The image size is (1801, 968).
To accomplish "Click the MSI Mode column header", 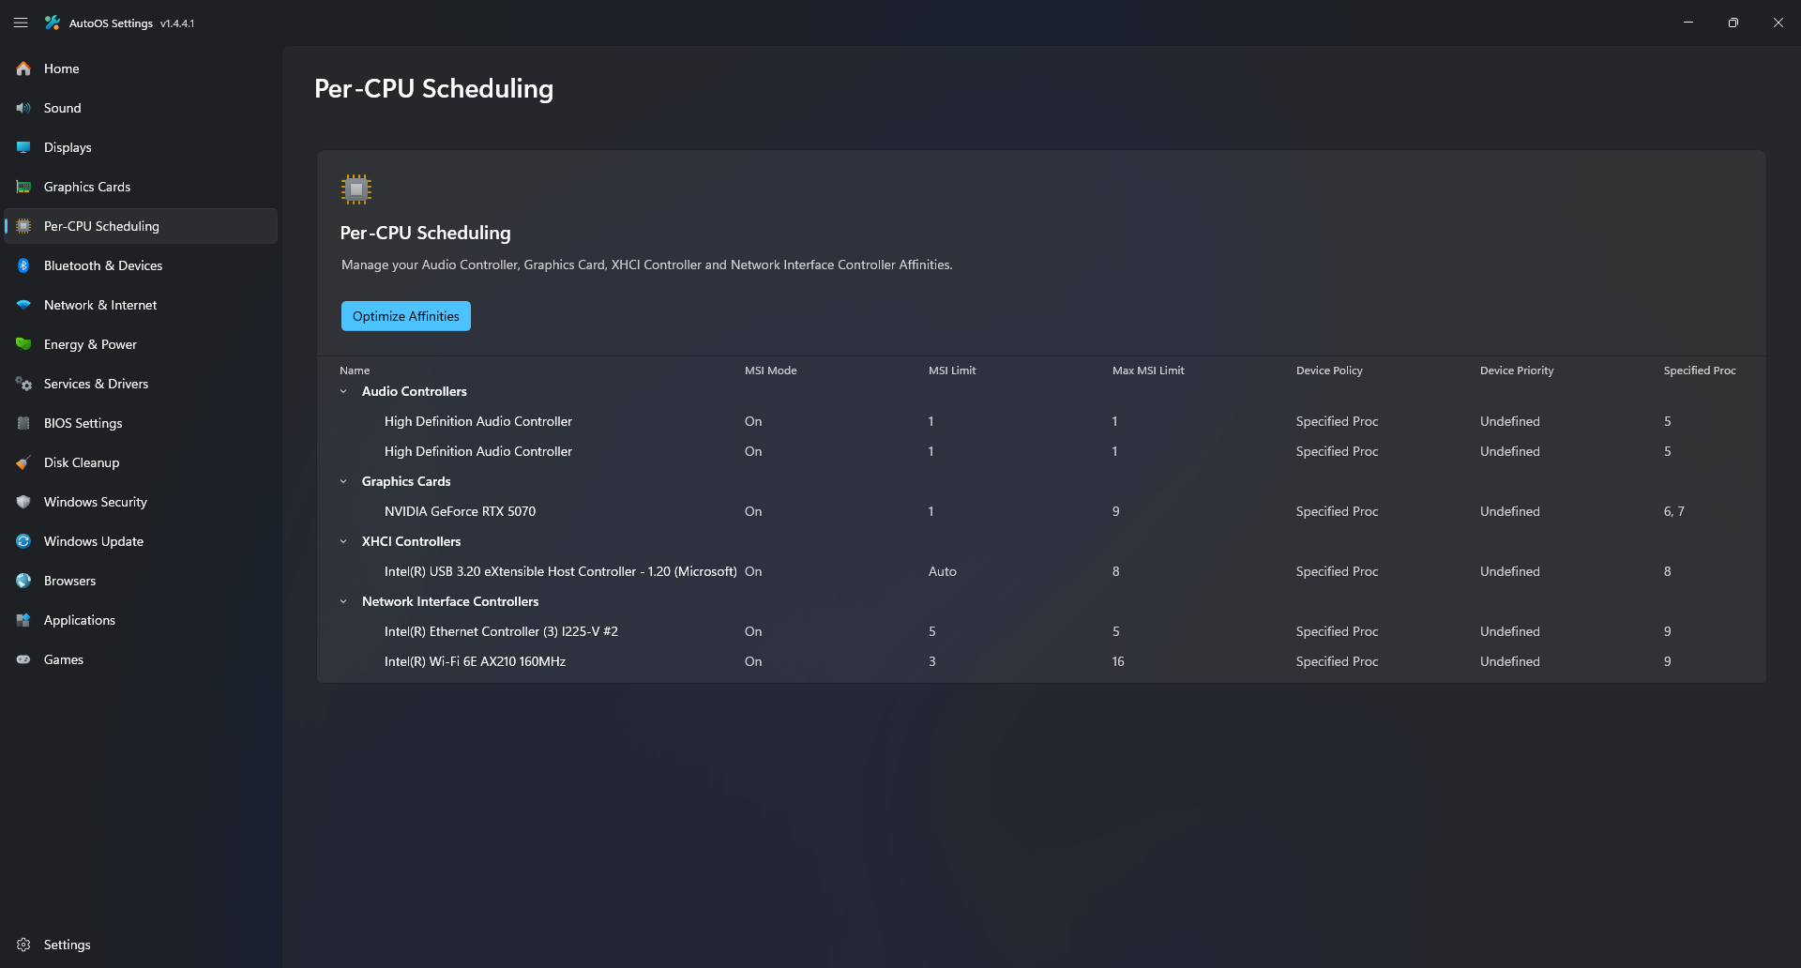I will click(771, 371).
